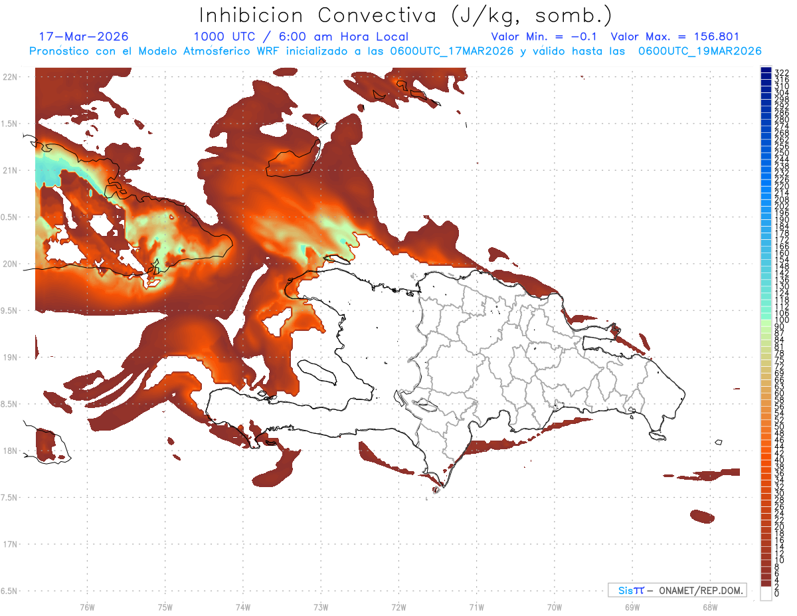
Task: Select the date text "17-Mar-2026"
Action: [84, 37]
